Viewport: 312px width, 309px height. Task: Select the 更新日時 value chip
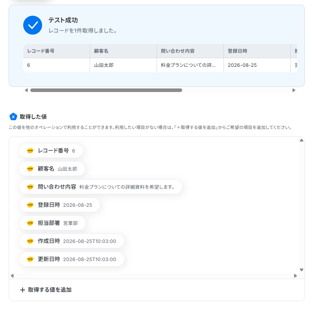click(x=72, y=259)
